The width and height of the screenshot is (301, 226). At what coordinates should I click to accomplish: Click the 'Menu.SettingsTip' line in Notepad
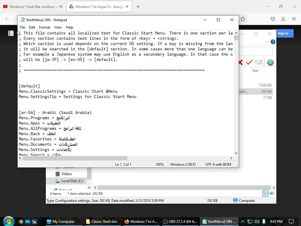click(x=77, y=97)
